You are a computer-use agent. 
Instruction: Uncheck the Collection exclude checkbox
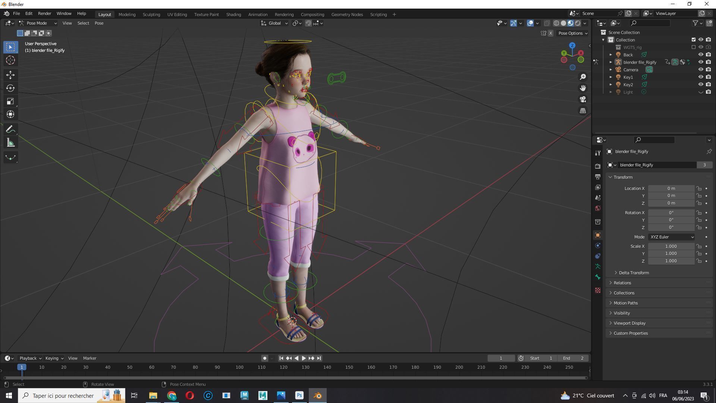pyautogui.click(x=694, y=40)
